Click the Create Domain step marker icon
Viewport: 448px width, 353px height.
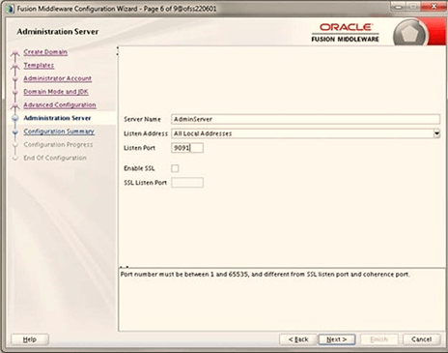click(14, 54)
